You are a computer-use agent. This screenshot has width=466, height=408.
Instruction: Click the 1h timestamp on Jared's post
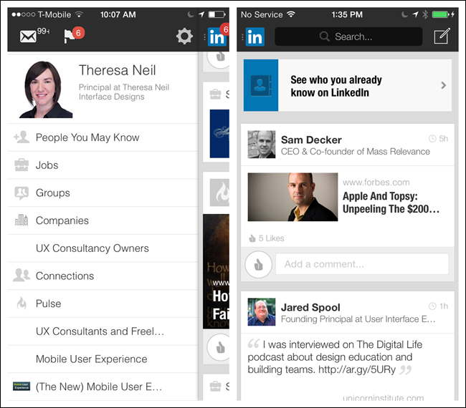tap(438, 306)
